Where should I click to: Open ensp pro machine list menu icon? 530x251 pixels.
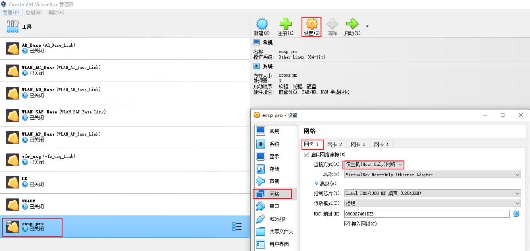(237, 226)
